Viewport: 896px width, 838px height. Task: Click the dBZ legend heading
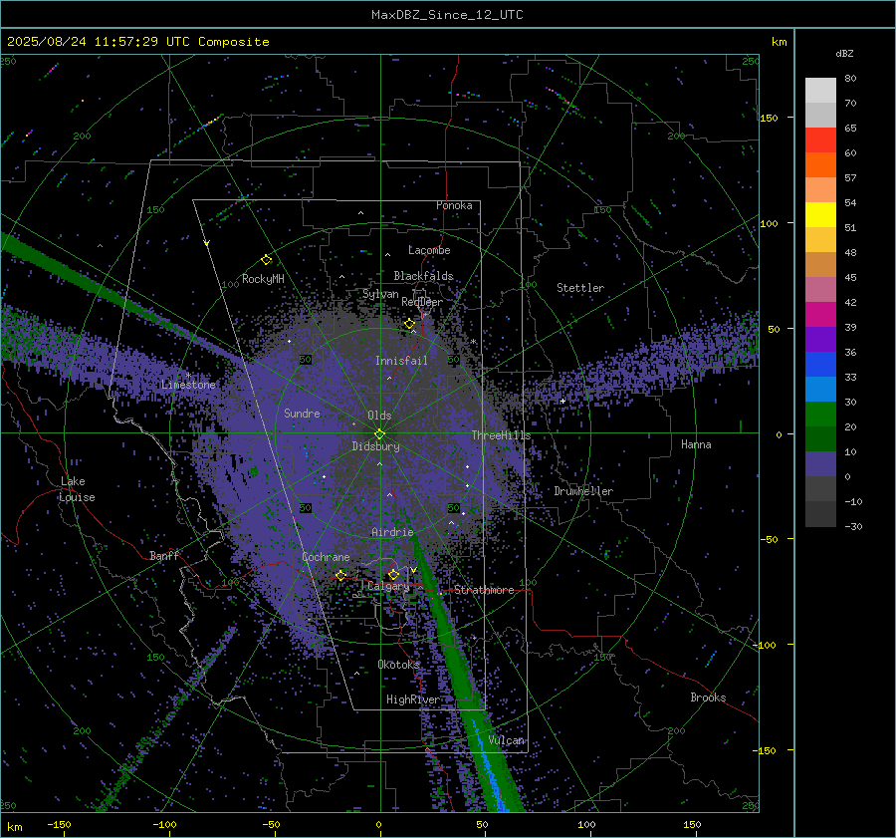coord(844,54)
